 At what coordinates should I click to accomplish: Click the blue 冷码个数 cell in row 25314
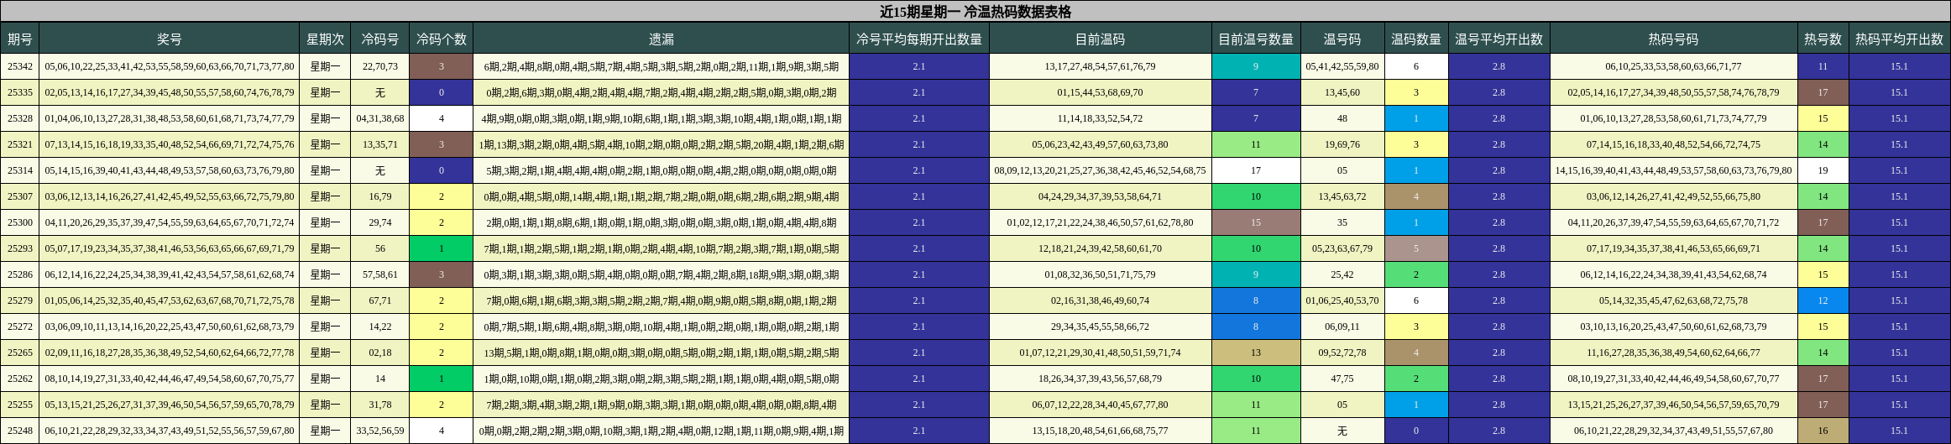pyautogui.click(x=442, y=170)
